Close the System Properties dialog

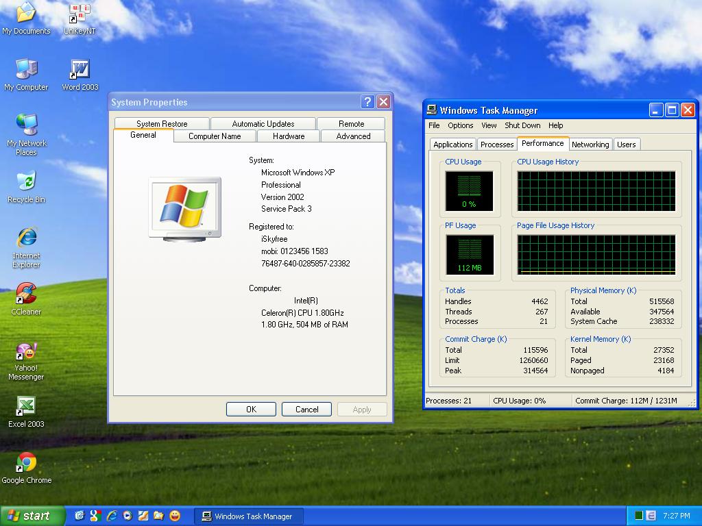[x=384, y=102]
